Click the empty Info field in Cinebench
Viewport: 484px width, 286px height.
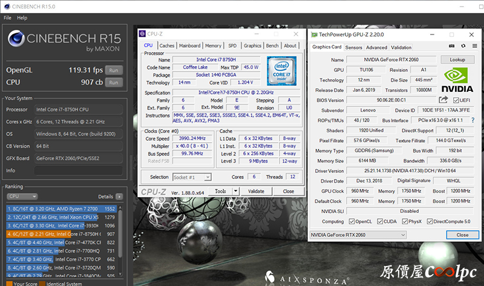(79, 171)
